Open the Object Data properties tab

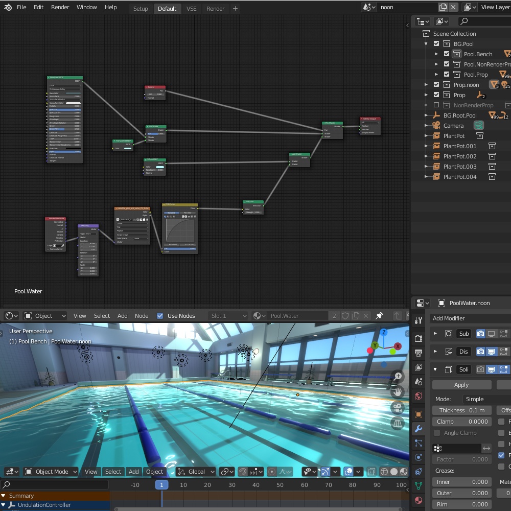[x=419, y=486]
